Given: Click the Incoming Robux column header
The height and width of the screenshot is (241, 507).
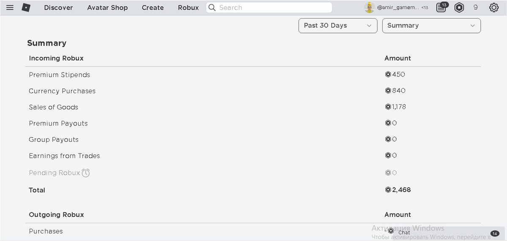Looking at the screenshot, I should pyautogui.click(x=56, y=58).
